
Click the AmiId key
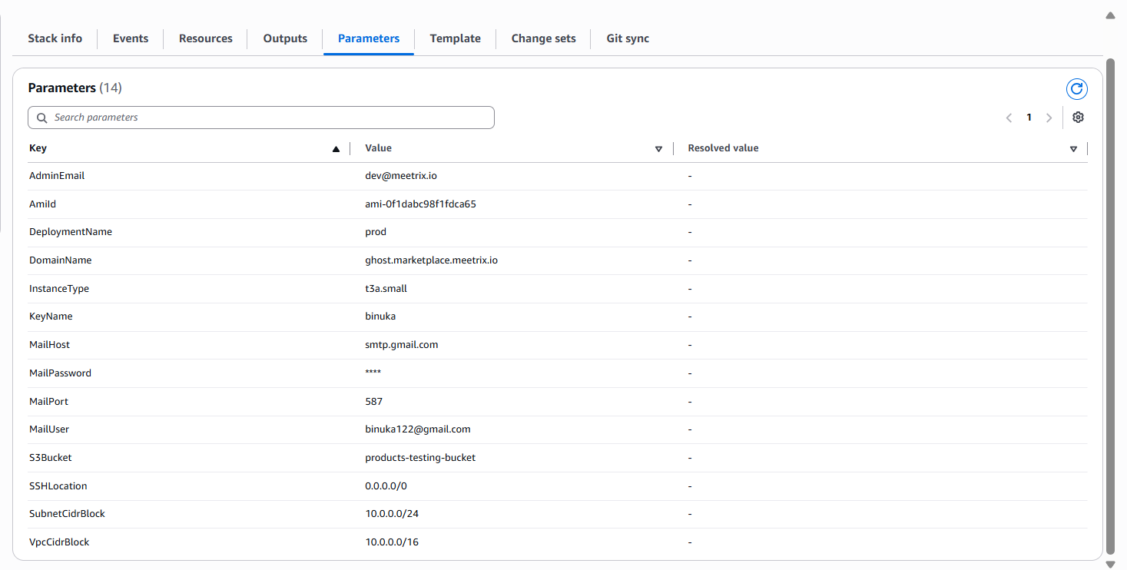coord(42,204)
